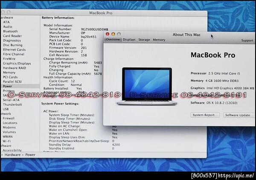The image size is (256, 180).
Task: Switch to the Displays tab
Action: click(x=129, y=40)
